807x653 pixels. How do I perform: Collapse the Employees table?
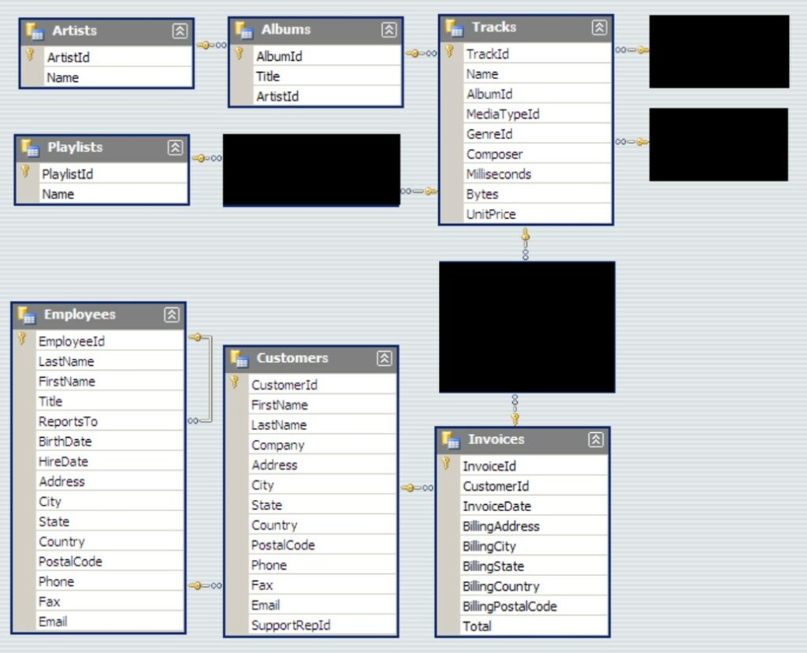pyautogui.click(x=171, y=315)
